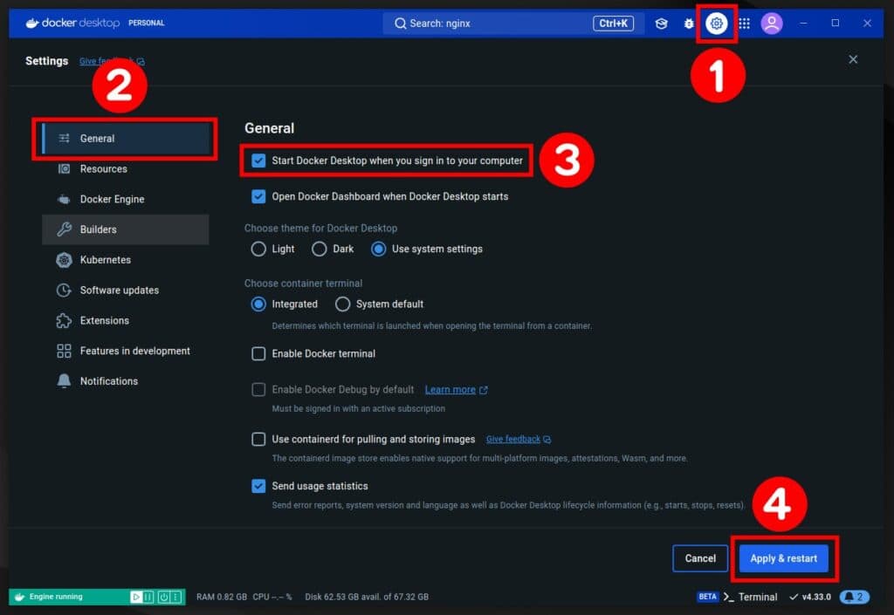Click the Resources sidebar icon
The width and height of the screenshot is (894, 615).
64,168
